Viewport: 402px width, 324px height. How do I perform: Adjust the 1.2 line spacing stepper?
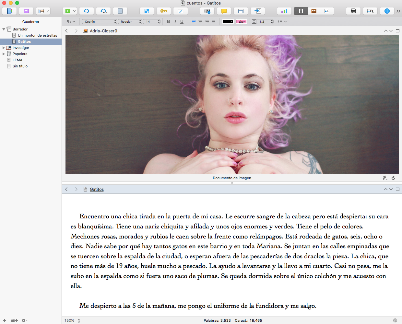coord(272,22)
